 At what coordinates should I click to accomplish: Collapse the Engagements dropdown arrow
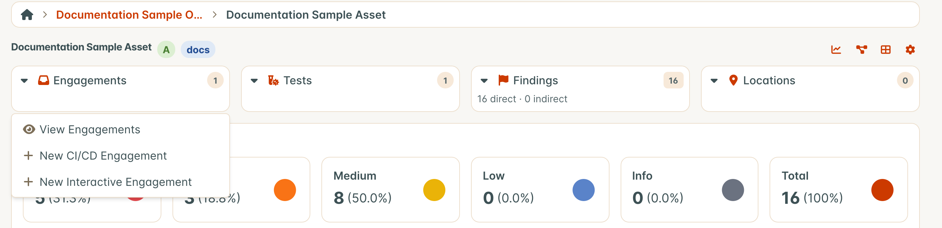click(x=25, y=80)
